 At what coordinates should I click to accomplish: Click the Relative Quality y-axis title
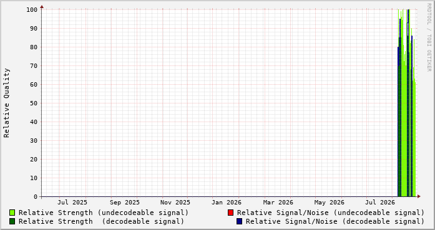point(6,103)
